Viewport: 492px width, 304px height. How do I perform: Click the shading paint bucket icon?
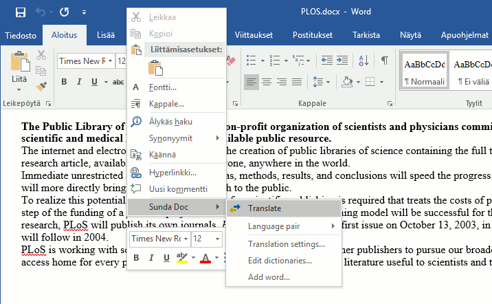[347, 82]
